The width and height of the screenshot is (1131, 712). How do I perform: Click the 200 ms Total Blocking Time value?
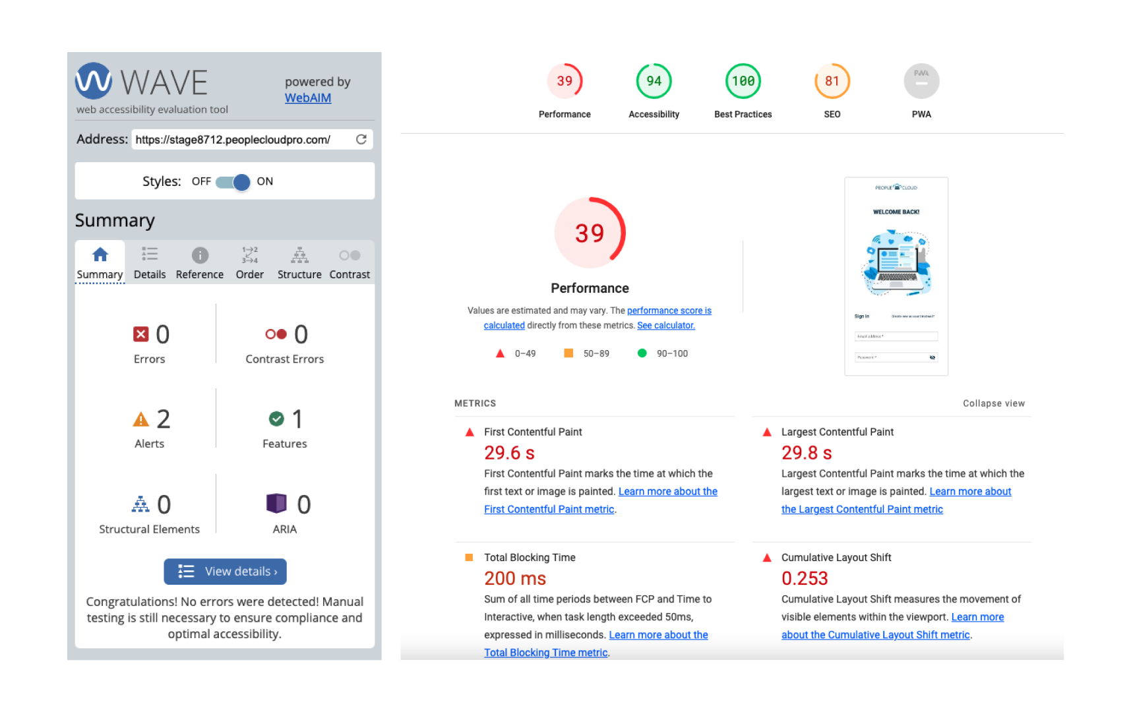pos(515,578)
